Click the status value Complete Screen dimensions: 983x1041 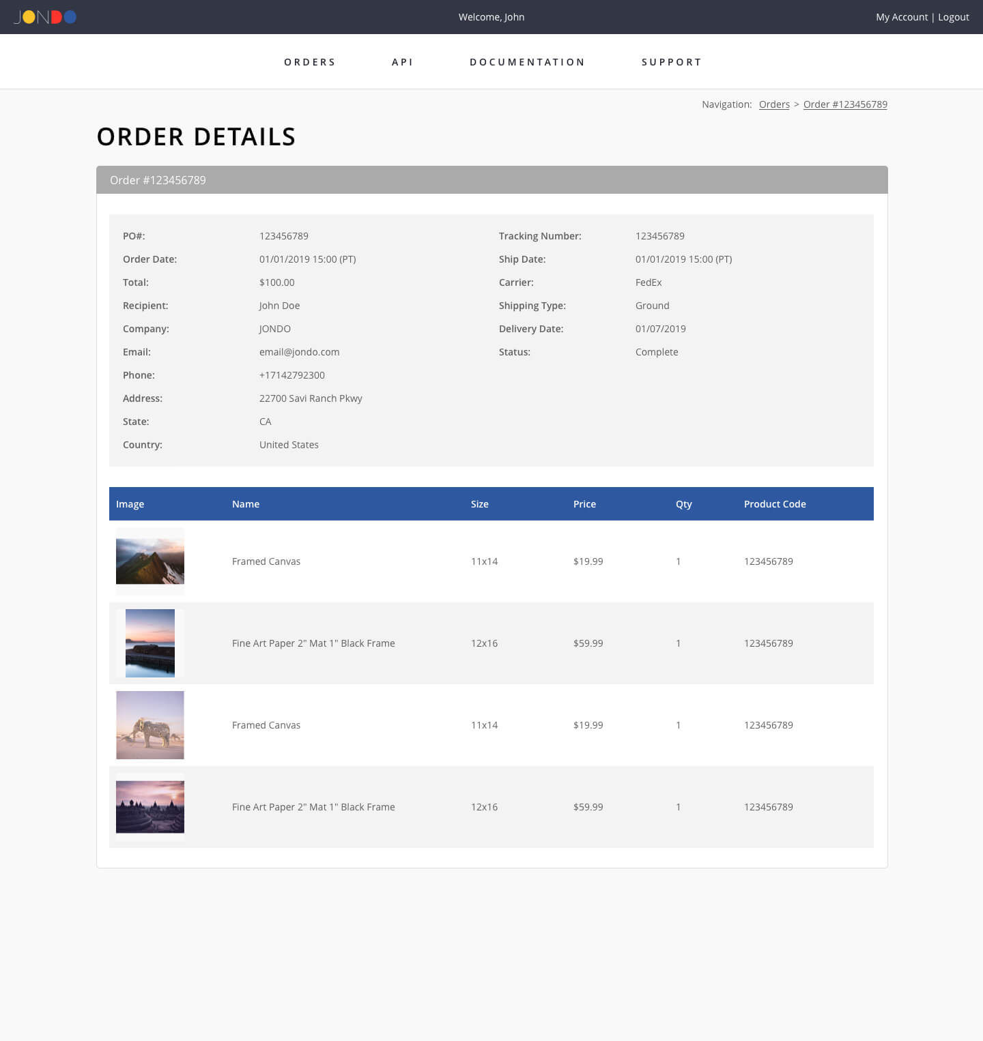point(657,352)
